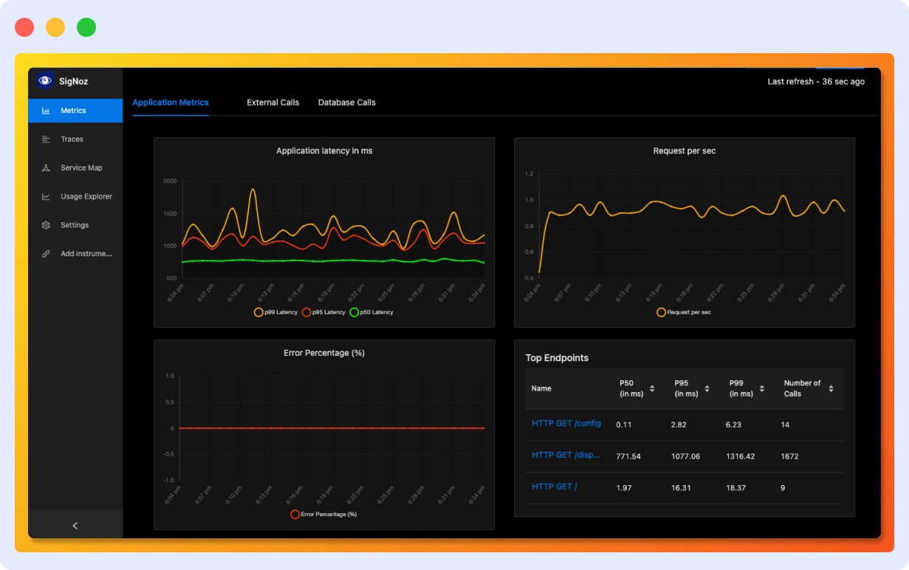Viewport: 909px width, 570px height.
Task: Open the Database Calls tab
Action: tap(346, 103)
